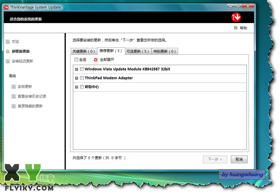Viewport: 280px width, 194px height.
Task: Switch to 关键更新 (0) tab
Action: [x=84, y=51]
